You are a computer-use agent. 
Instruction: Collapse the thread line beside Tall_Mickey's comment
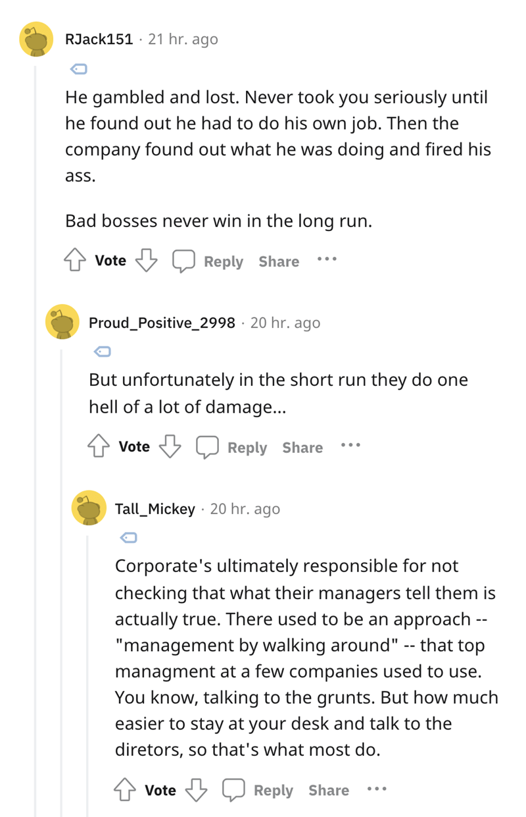click(x=87, y=674)
